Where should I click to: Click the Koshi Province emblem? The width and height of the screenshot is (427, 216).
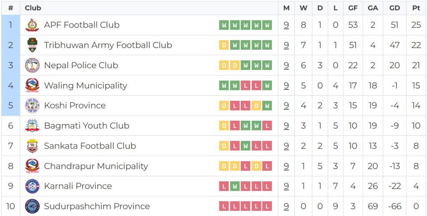pyautogui.click(x=32, y=106)
